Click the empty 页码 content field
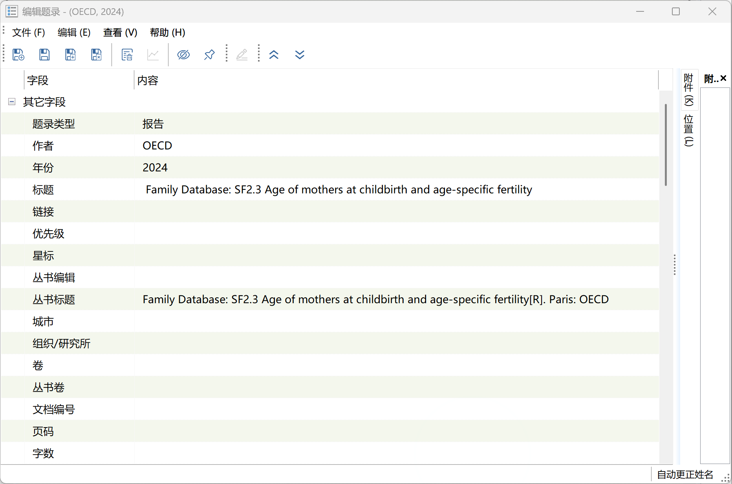Screen dimensions: 732x484 click(x=397, y=431)
